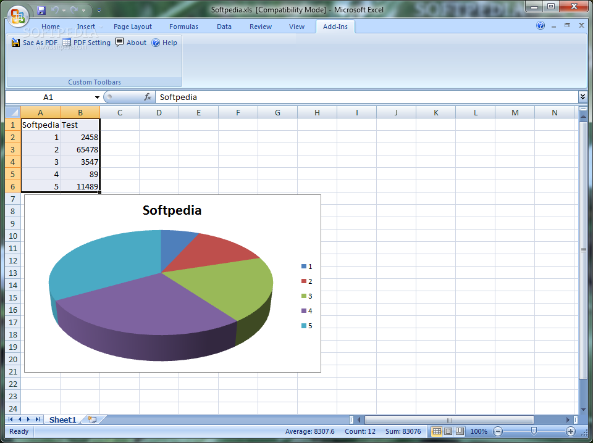The width and height of the screenshot is (593, 443).
Task: Select column H header
Action: 317,112
